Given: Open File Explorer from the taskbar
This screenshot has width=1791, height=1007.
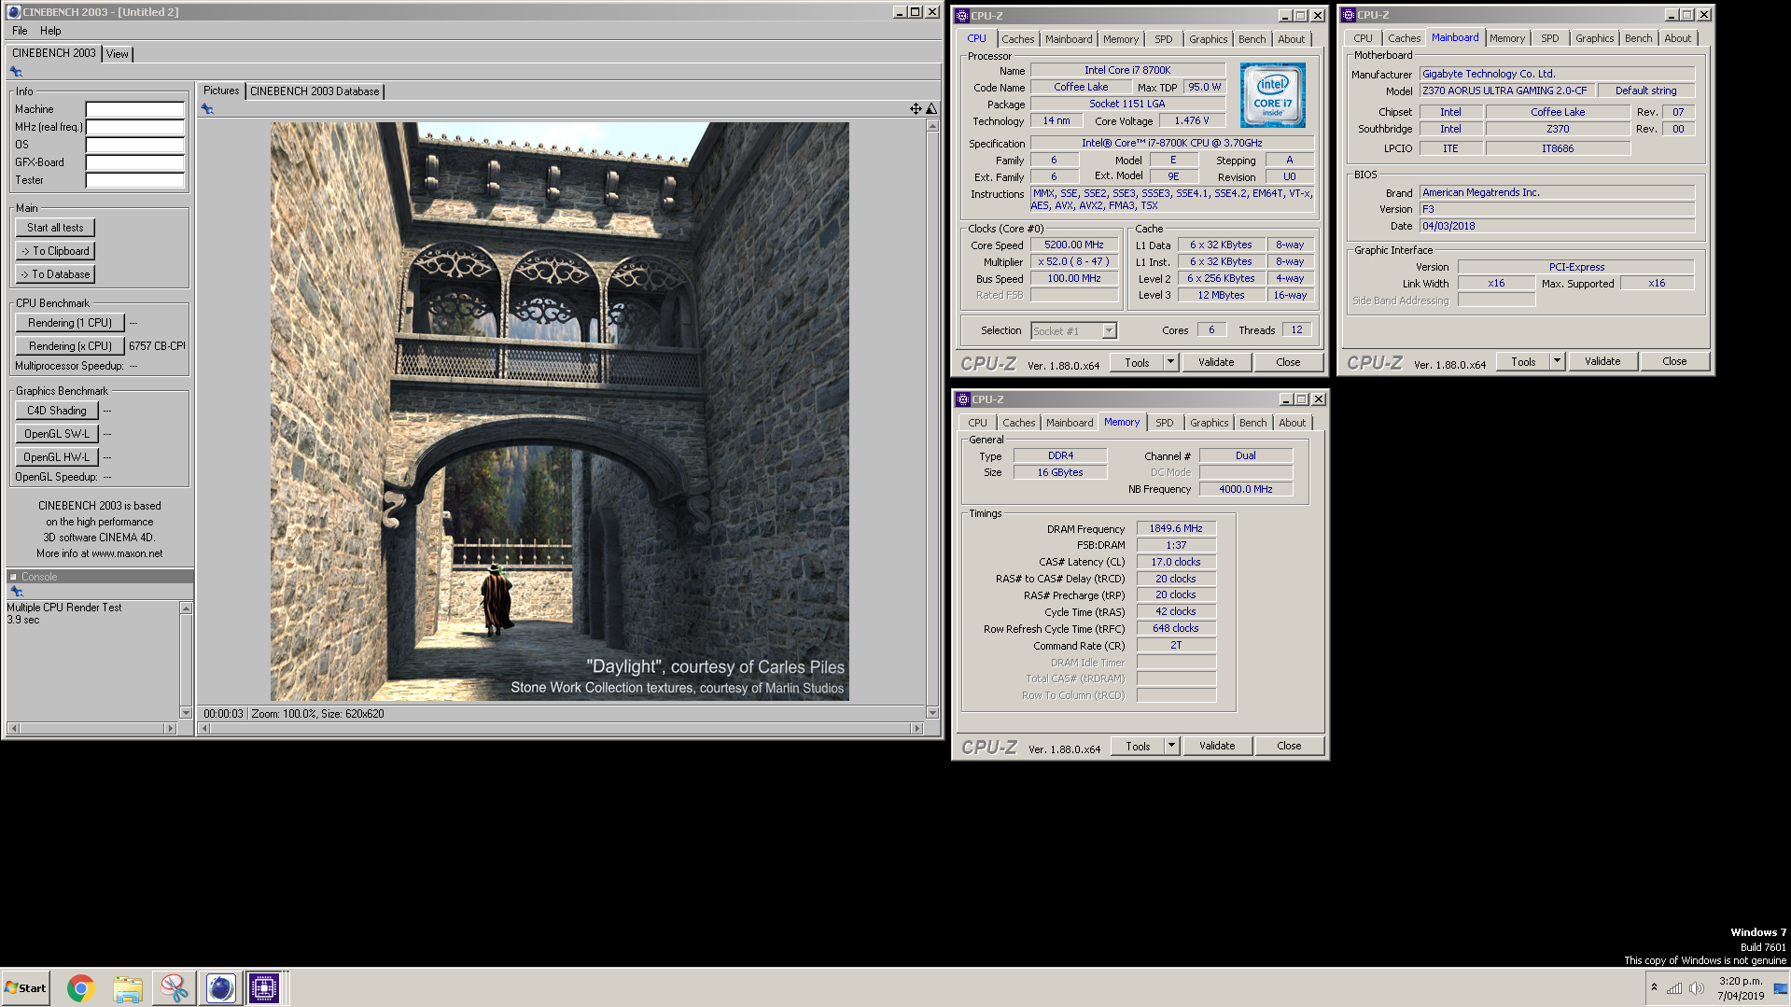Looking at the screenshot, I should coord(128,987).
